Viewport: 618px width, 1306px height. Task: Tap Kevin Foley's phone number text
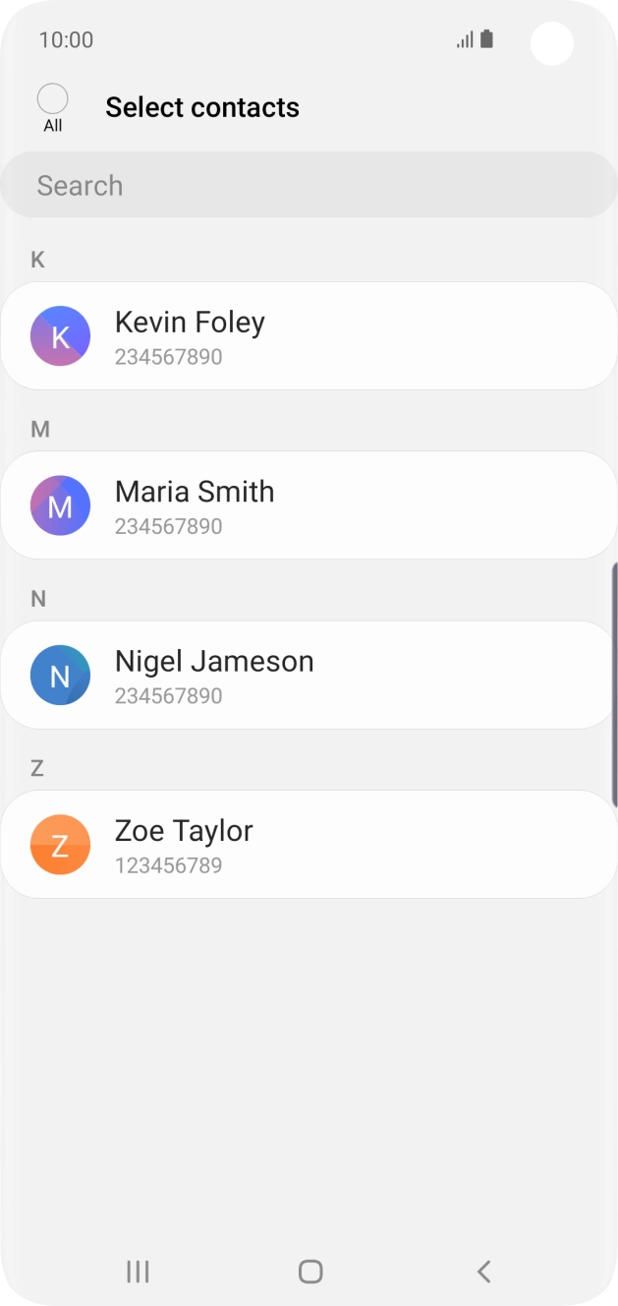click(x=168, y=357)
